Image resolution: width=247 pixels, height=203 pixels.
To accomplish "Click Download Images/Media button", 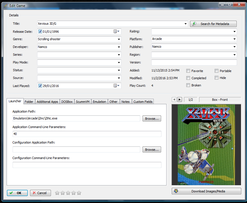I will [x=206, y=191].
